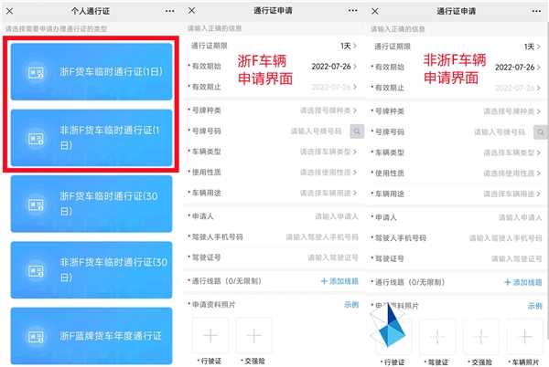Add 行驶证 photo in 浙F form
549x367 pixels.
(210, 336)
